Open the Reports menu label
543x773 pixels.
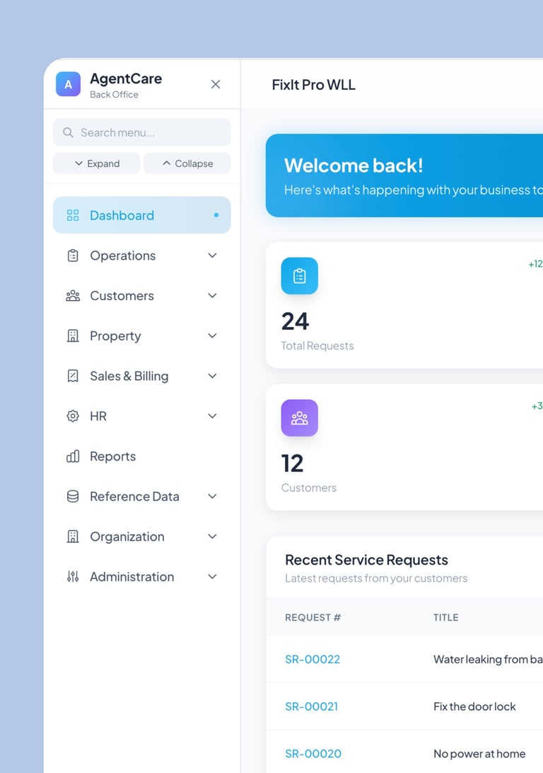point(112,457)
